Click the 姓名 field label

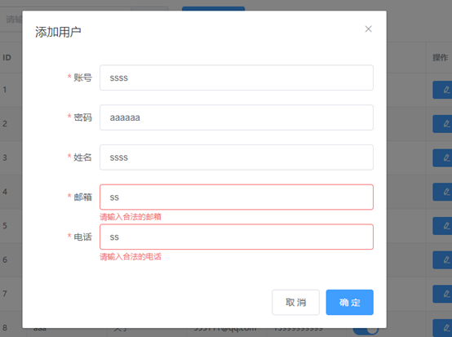(x=82, y=157)
